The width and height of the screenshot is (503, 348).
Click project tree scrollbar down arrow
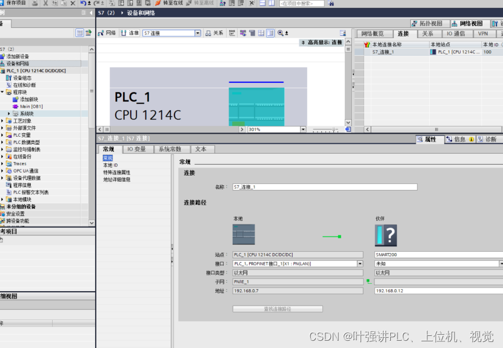92,223
